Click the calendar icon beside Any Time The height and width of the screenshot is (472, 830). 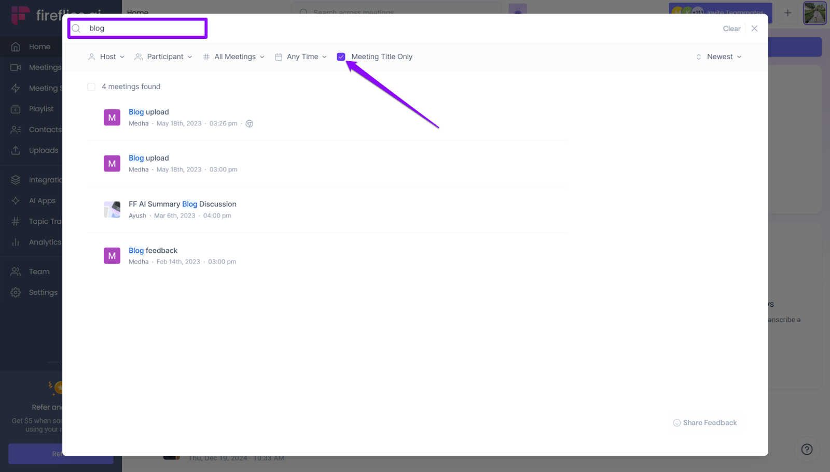tap(279, 57)
